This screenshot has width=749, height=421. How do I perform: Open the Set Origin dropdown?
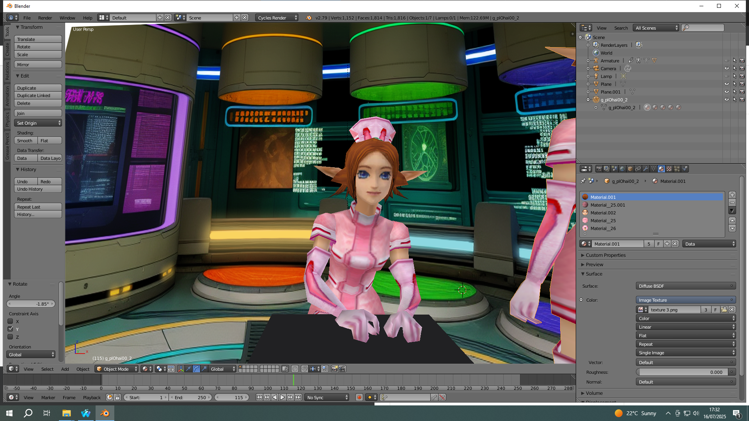click(38, 123)
